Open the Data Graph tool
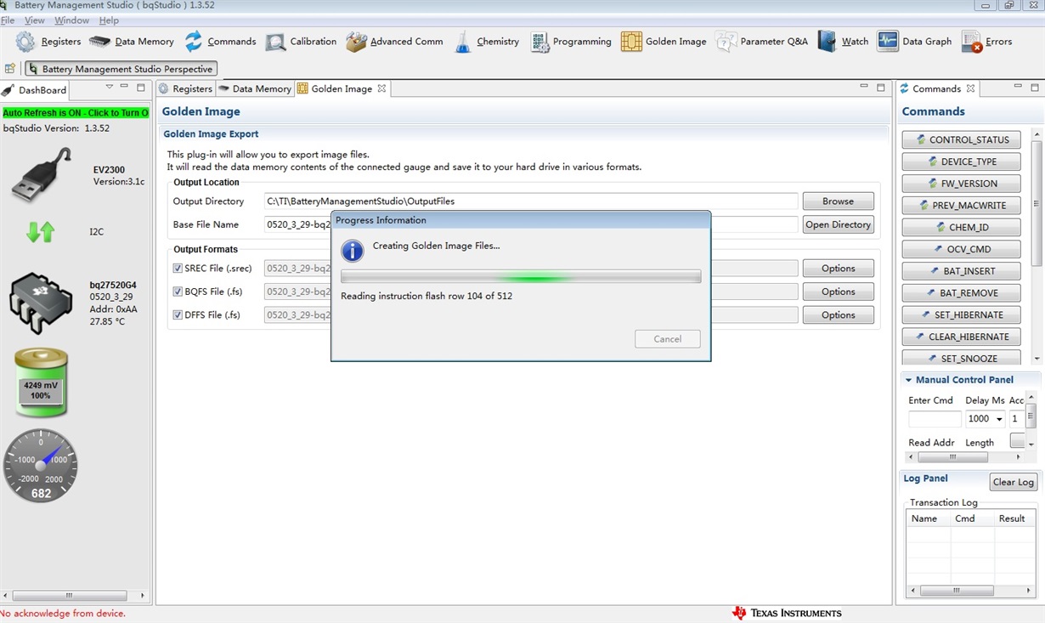Viewport: 1045px width, 623px height. tap(914, 42)
